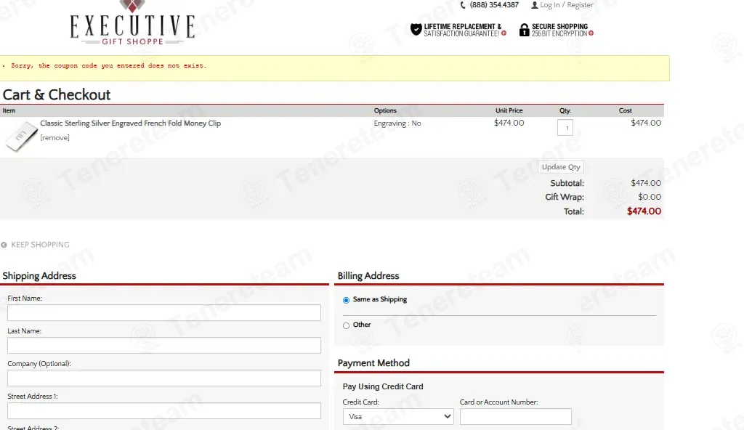Click the Options column header

(385, 110)
